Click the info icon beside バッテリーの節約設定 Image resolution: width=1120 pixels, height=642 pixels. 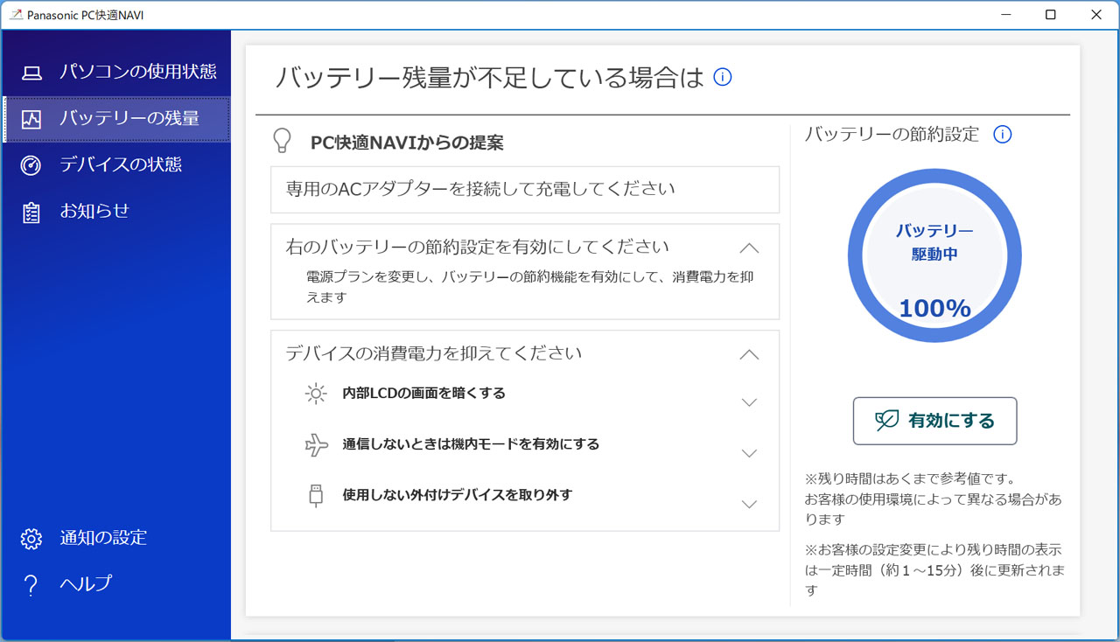pyautogui.click(x=1003, y=134)
